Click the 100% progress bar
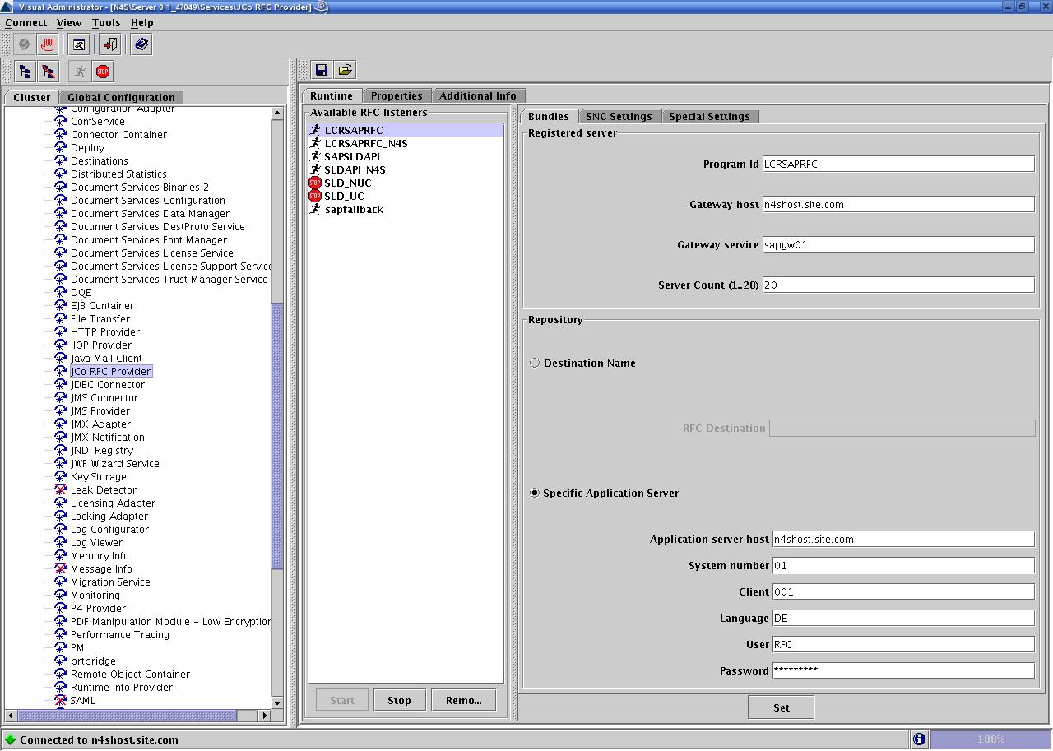 [x=990, y=739]
